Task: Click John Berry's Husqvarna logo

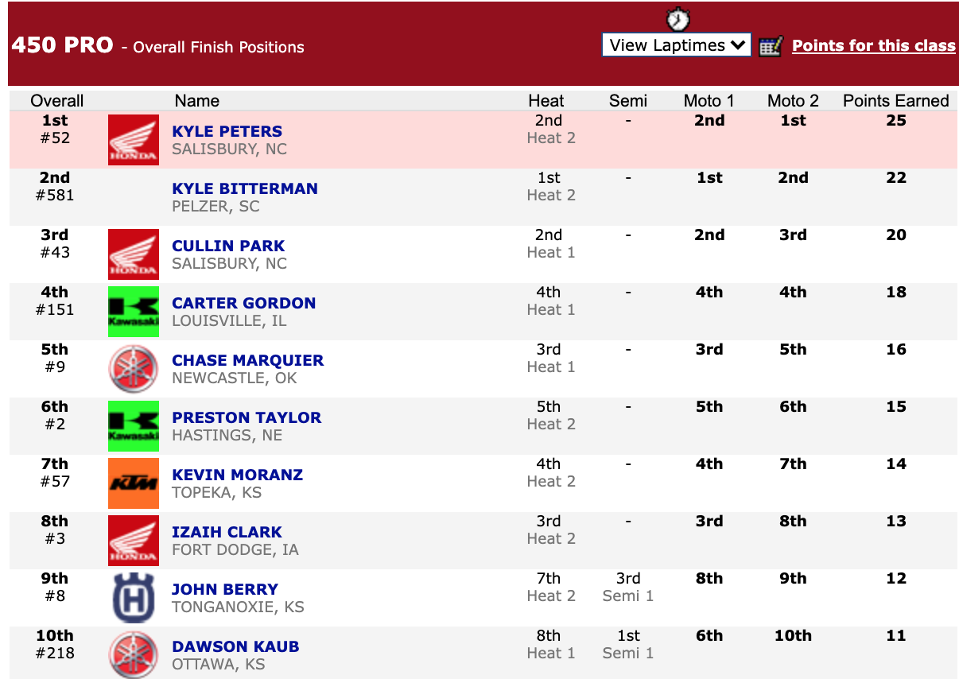Action: (x=134, y=598)
